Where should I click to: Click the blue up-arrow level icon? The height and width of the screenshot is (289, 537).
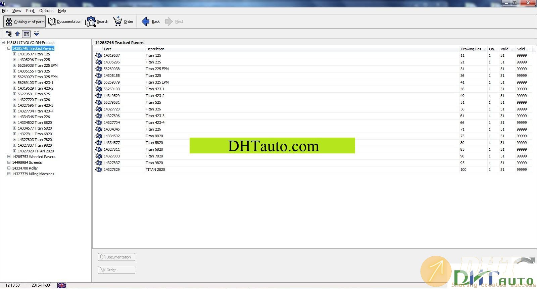coord(17,34)
